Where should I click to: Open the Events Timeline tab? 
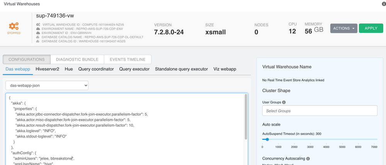[128, 60]
